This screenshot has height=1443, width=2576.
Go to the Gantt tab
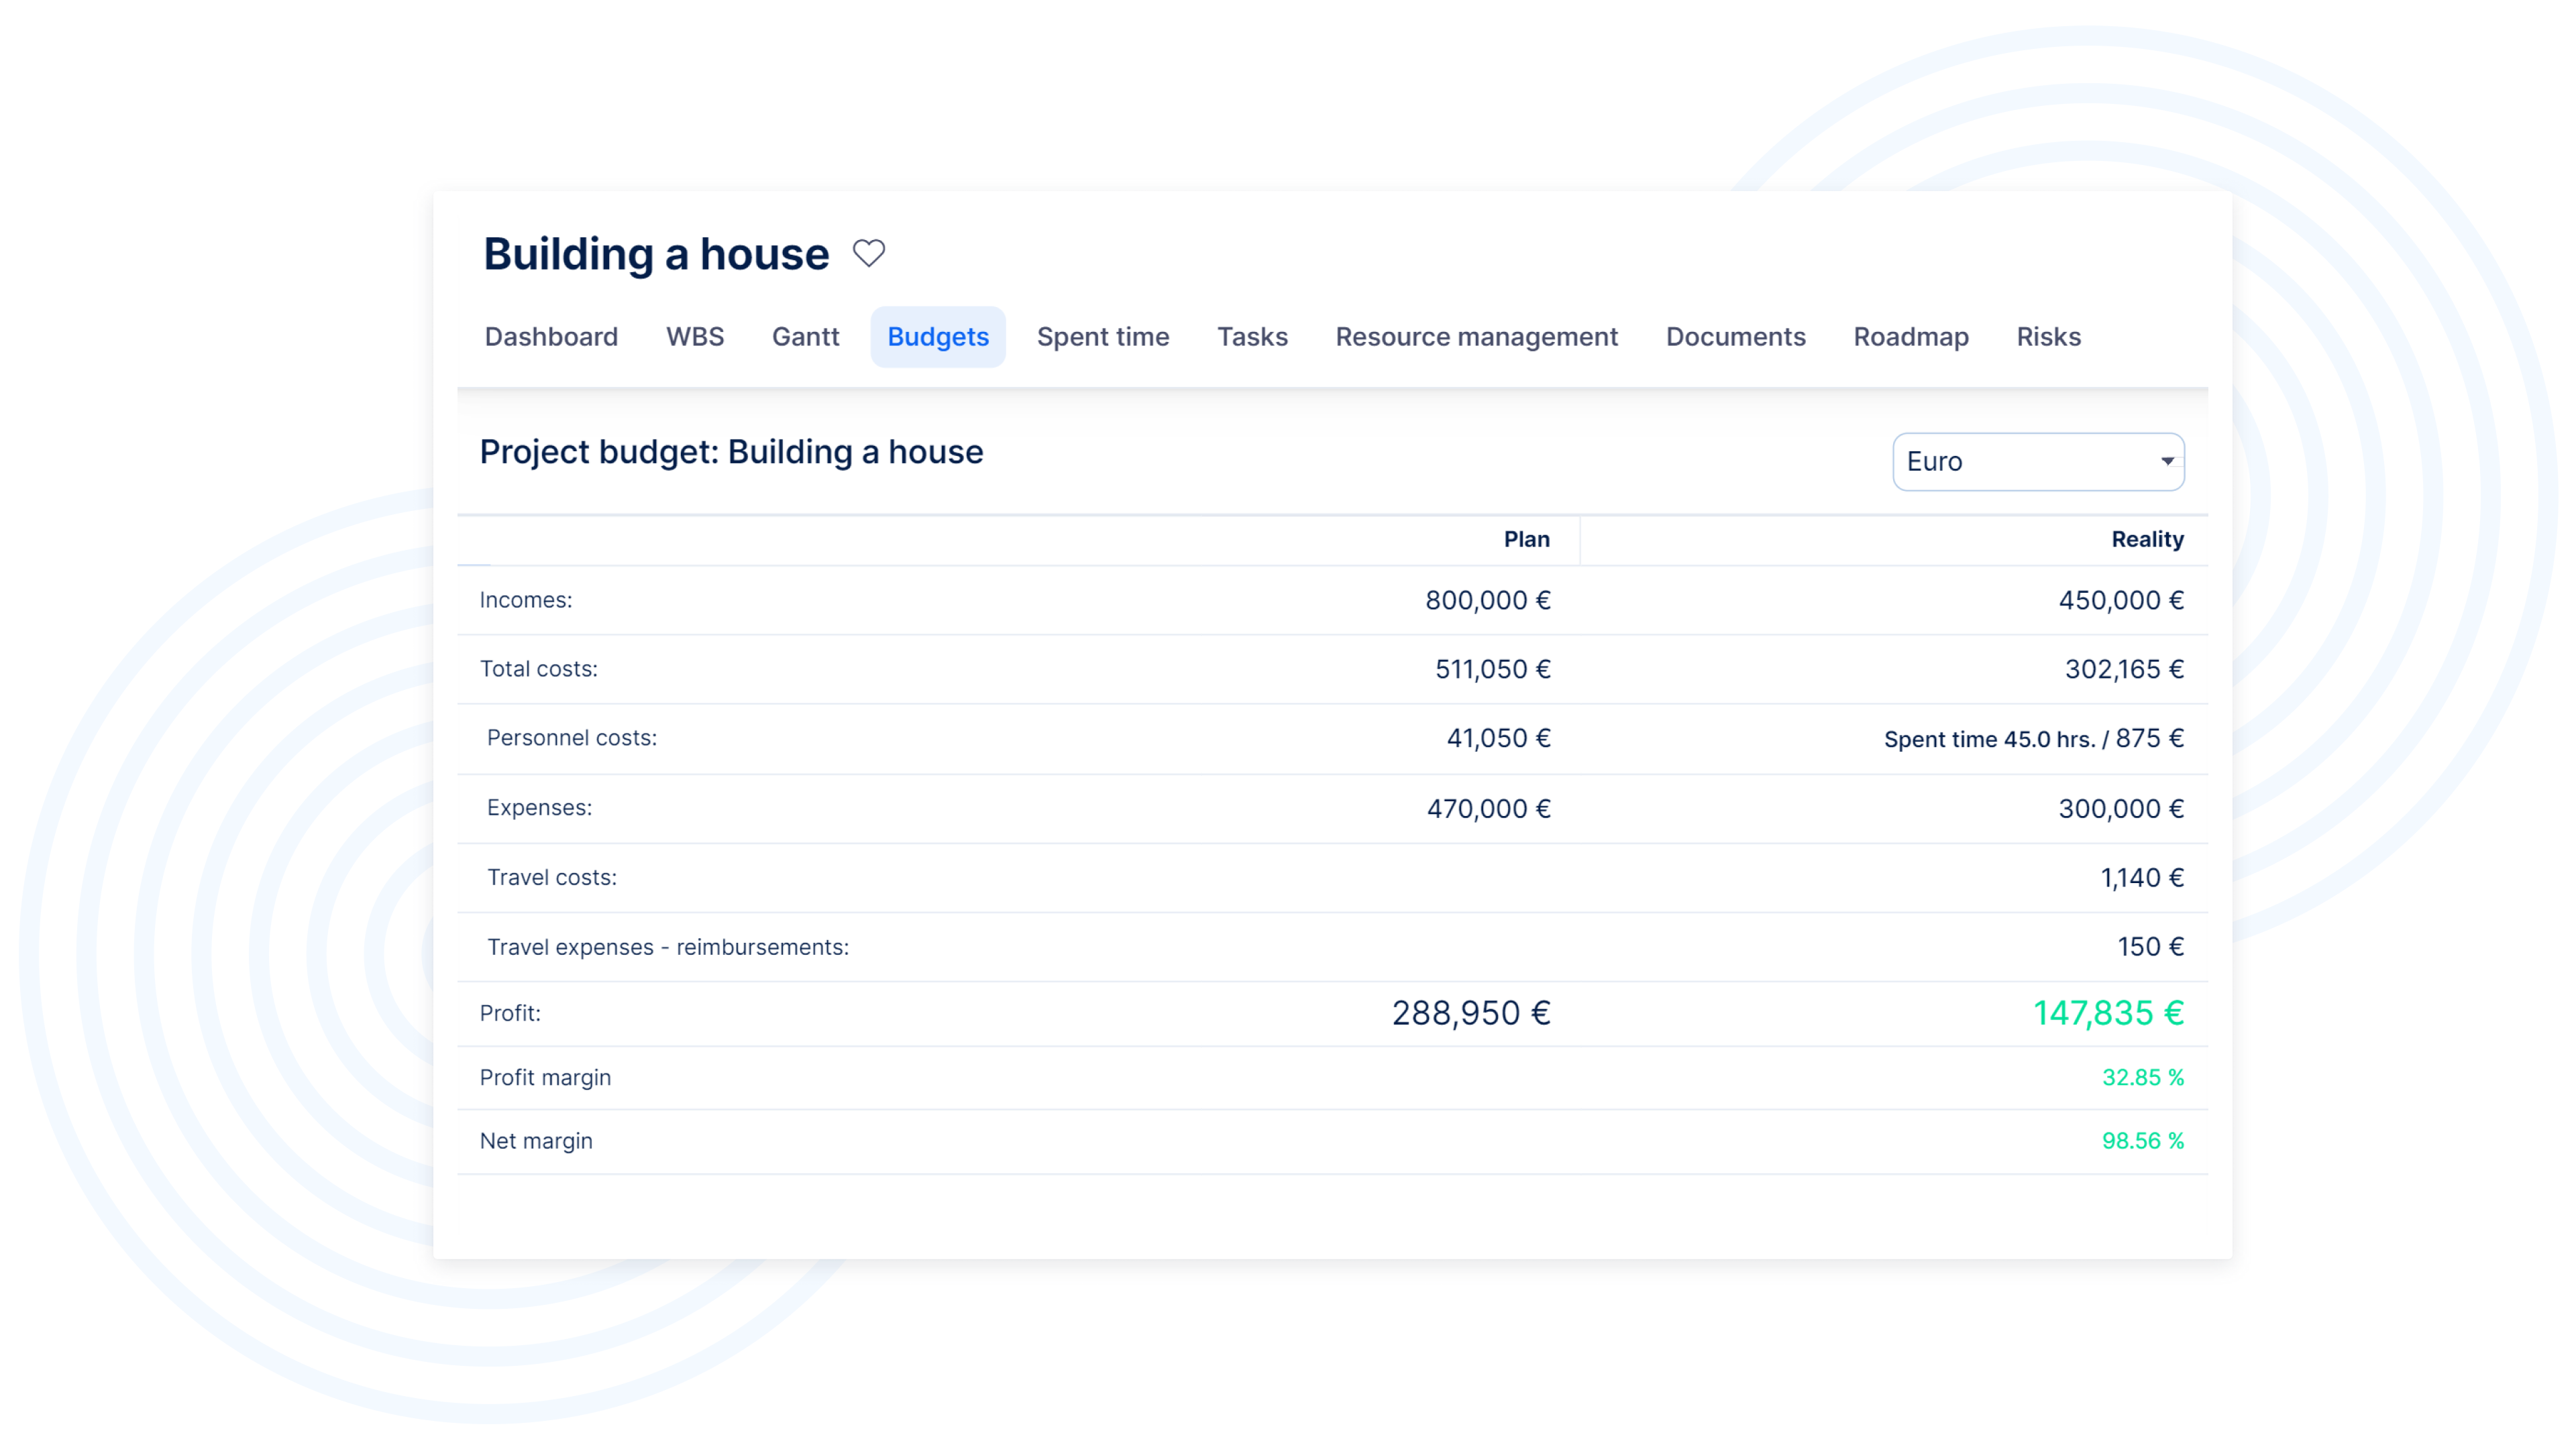click(x=805, y=337)
